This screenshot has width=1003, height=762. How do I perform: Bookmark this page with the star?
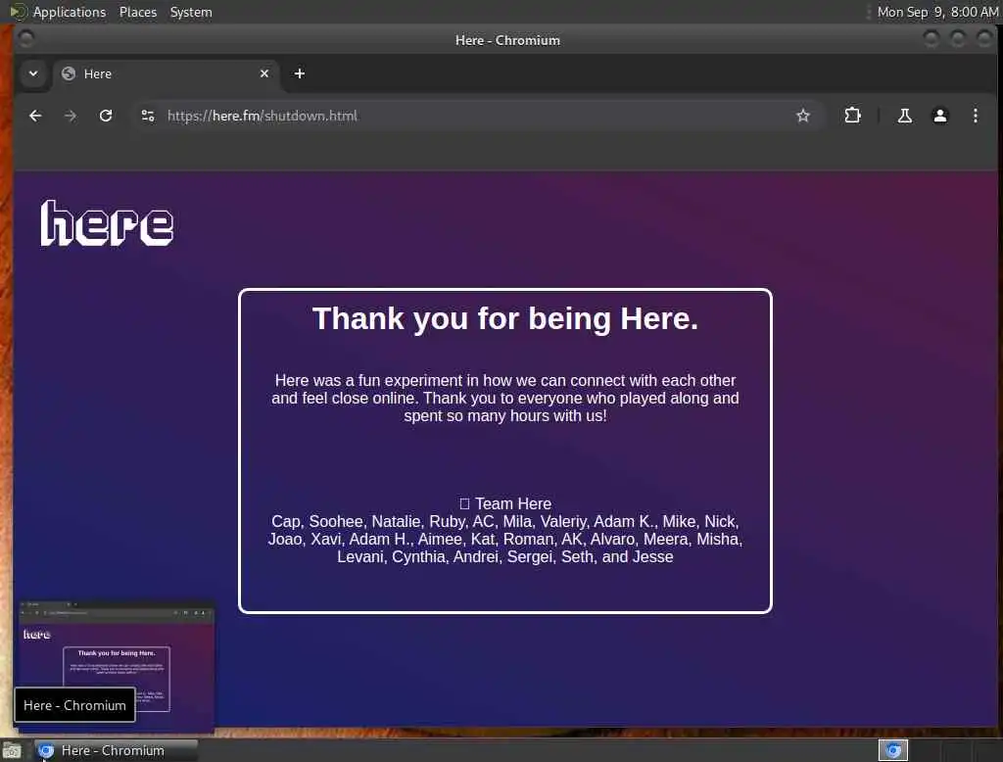pos(803,116)
